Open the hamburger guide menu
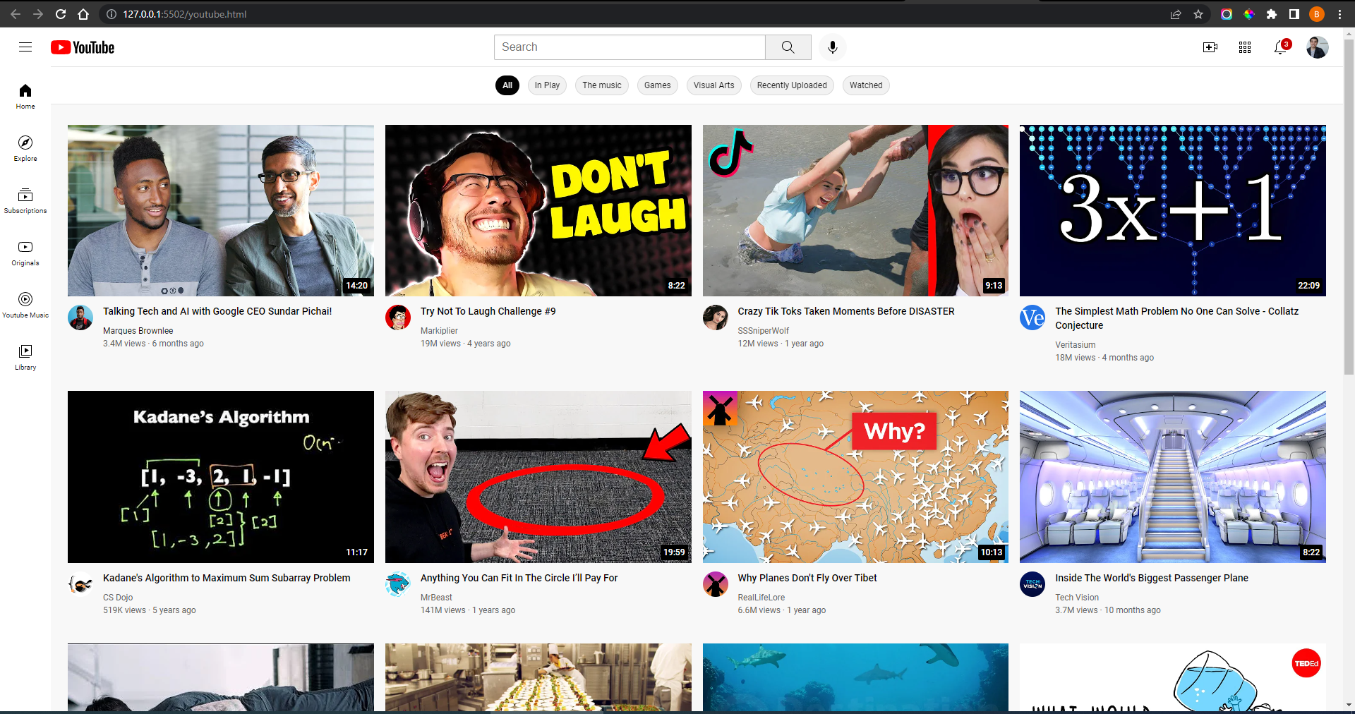 point(25,47)
